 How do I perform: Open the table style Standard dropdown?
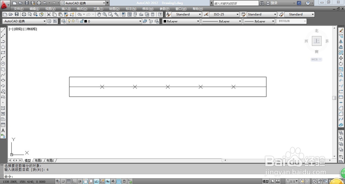(x=262, y=14)
